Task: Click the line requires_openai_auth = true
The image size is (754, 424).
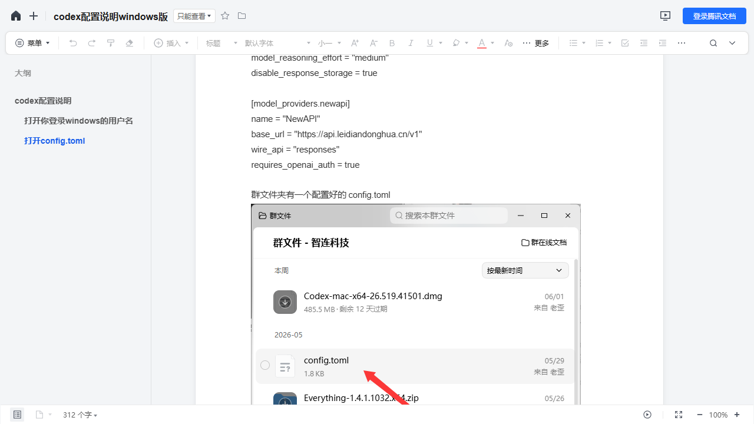Action: coord(305,165)
